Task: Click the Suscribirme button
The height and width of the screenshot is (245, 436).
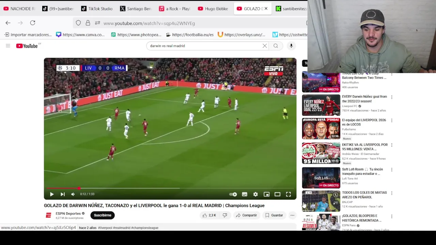Action: 103,215
